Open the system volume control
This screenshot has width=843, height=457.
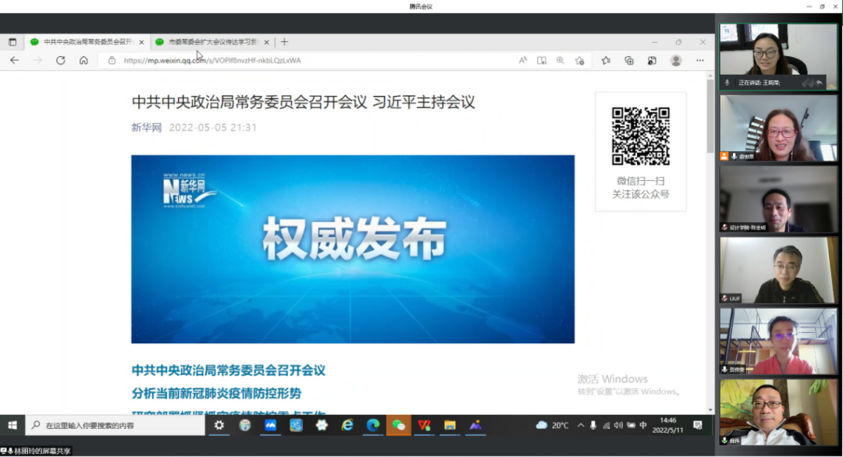618,425
